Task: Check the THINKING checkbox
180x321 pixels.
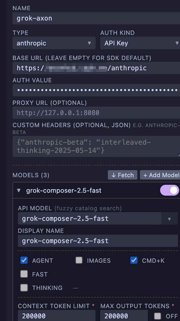Action: click(24, 288)
